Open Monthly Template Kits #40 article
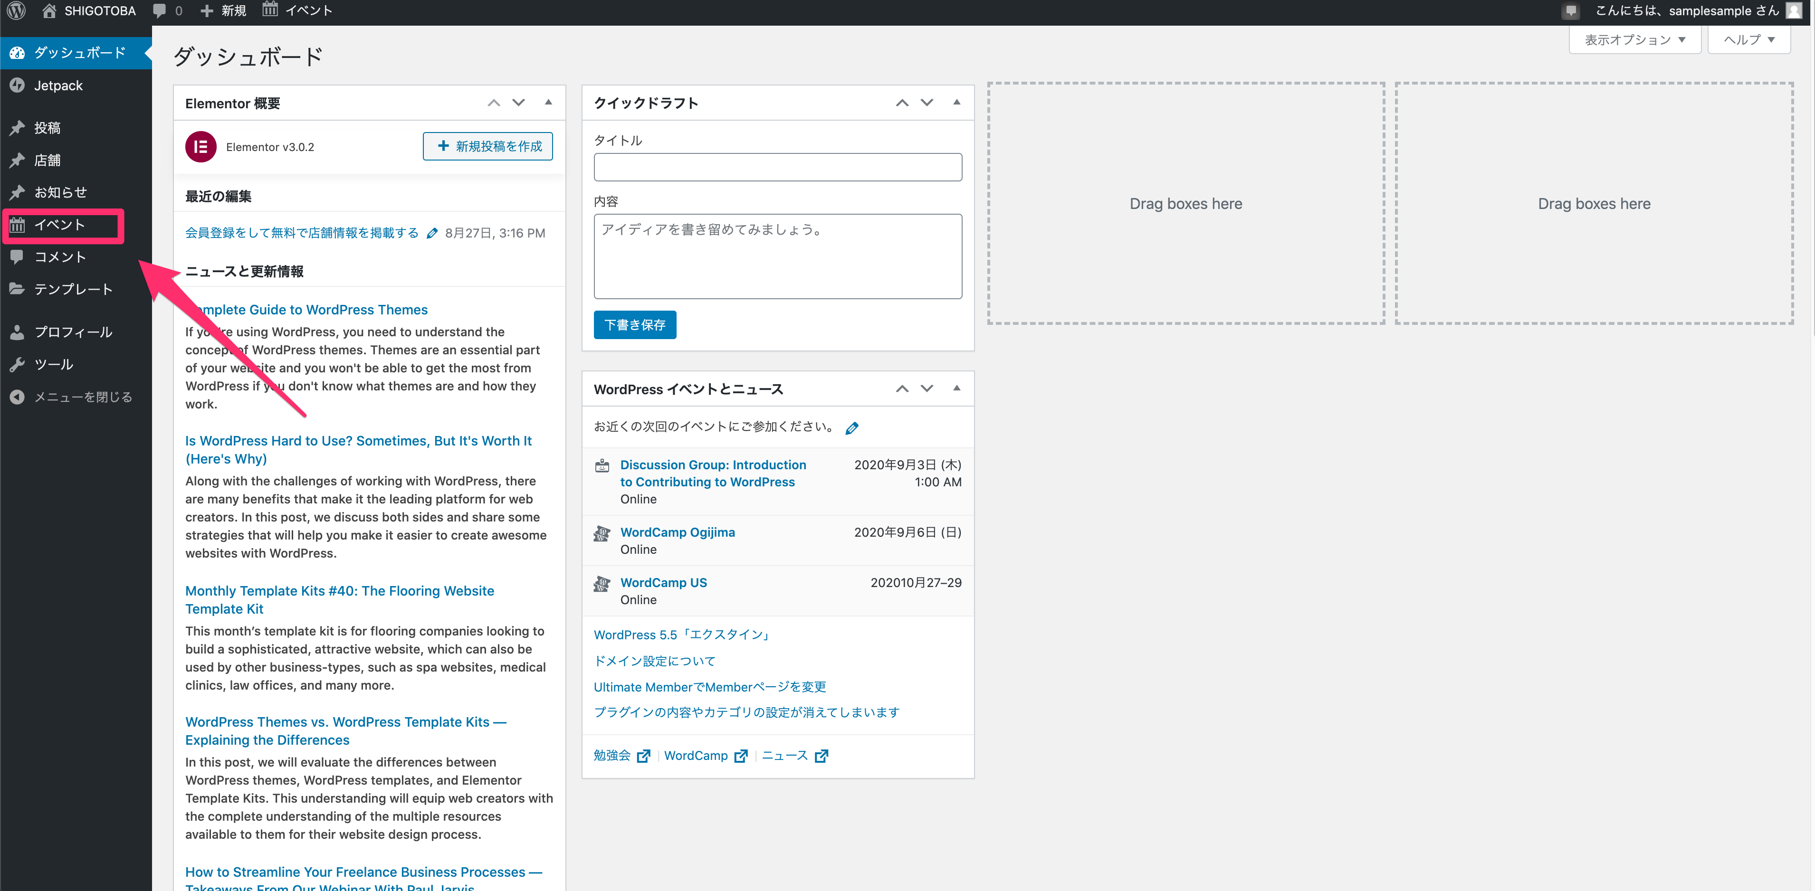This screenshot has height=891, width=1815. tap(340, 599)
